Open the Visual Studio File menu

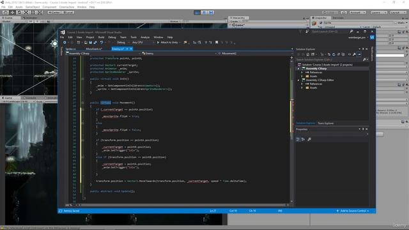click(62, 37)
